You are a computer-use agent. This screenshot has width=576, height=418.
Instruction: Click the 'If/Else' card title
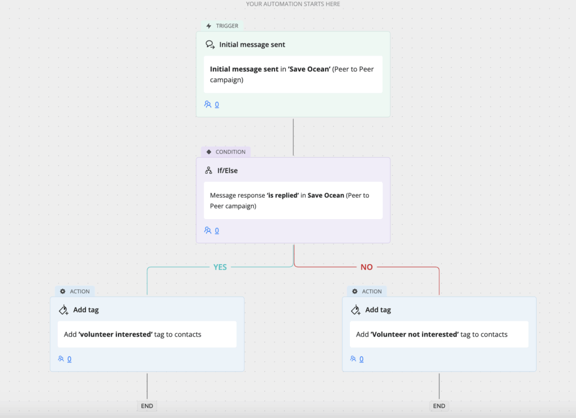[227, 171]
